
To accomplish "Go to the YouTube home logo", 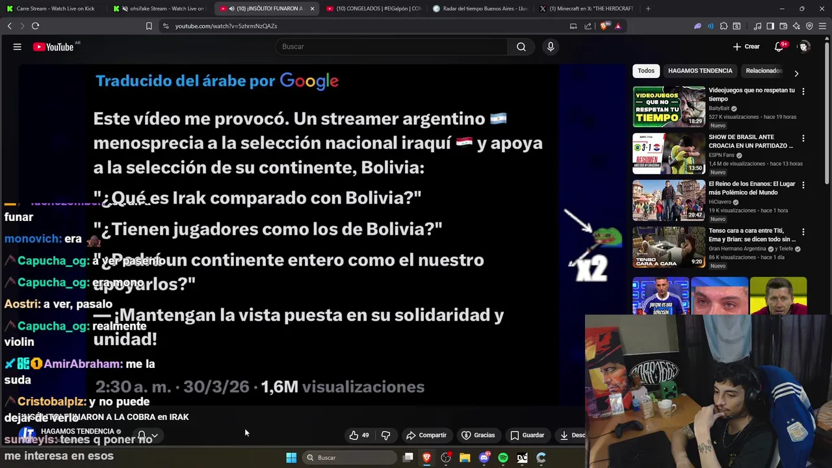I will pos(53,47).
